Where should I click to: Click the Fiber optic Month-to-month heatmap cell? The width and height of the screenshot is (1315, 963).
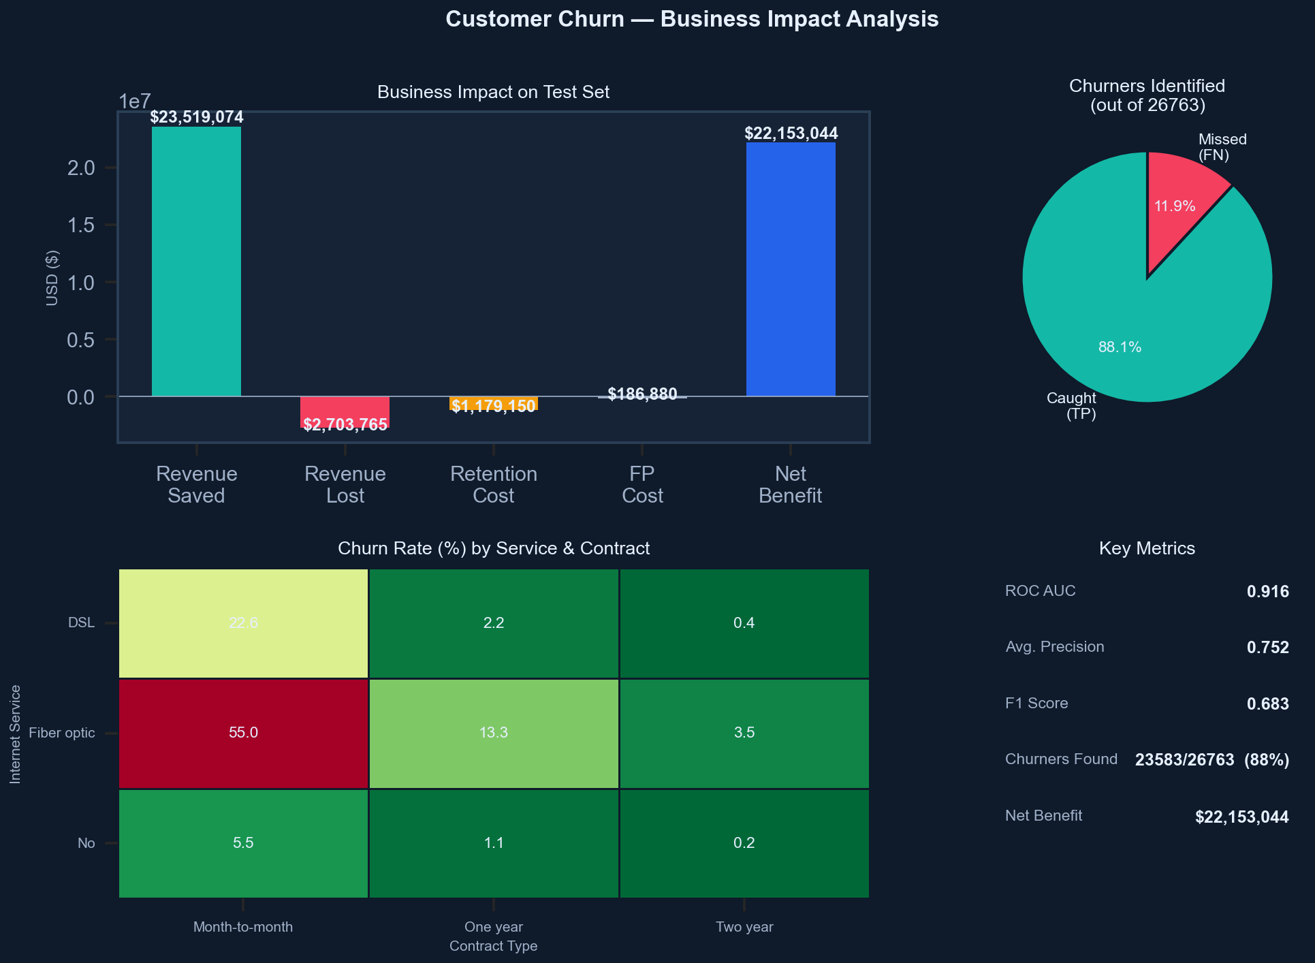click(x=243, y=733)
